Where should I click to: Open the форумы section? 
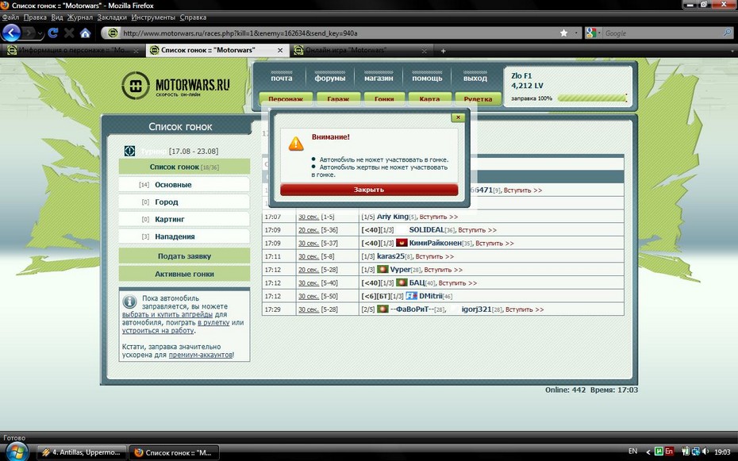[x=330, y=78]
